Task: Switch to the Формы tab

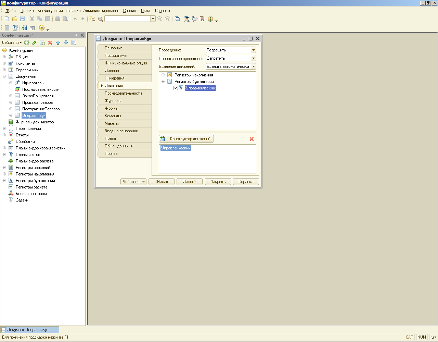Action: 112,108
